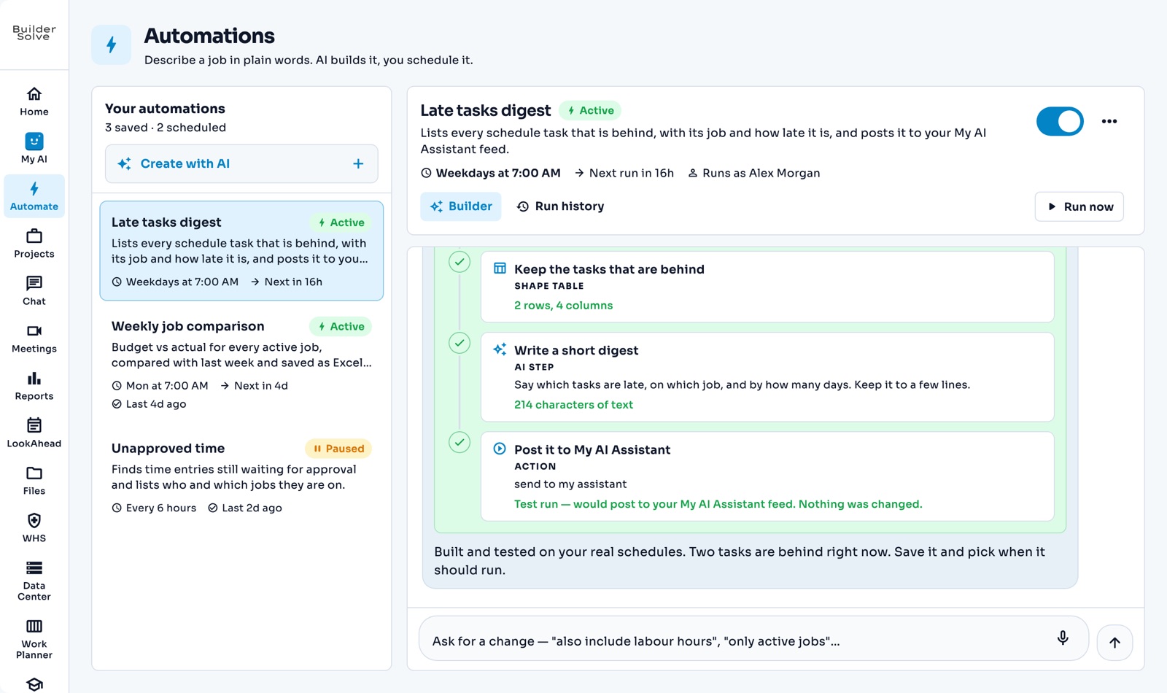Go to Projects in sidebar
Screen dimensions: 1167x693
[x=34, y=244]
